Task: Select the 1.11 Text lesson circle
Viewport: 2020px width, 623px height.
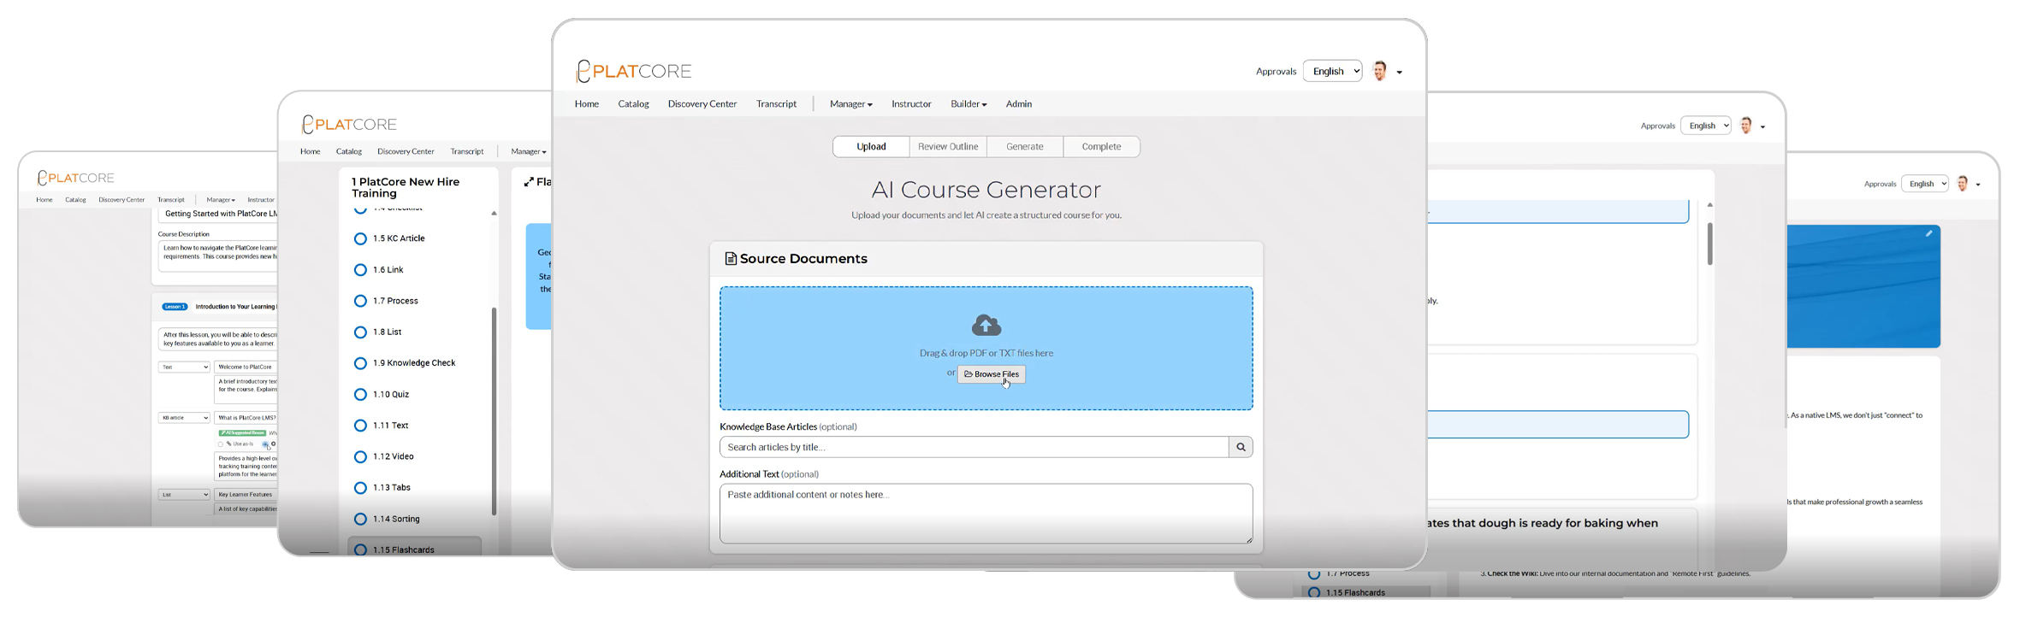Action: pyautogui.click(x=360, y=426)
